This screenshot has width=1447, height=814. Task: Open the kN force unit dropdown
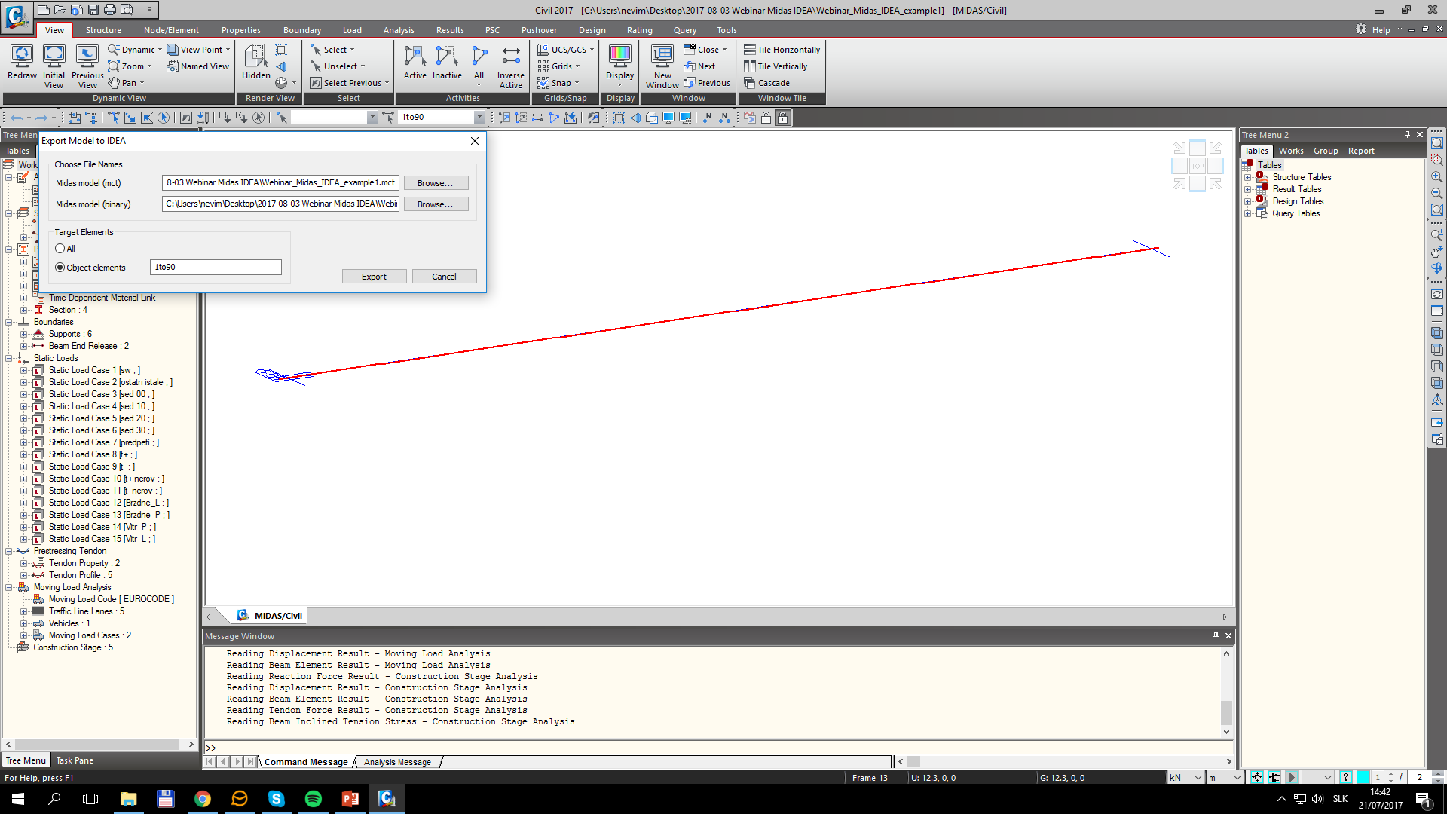(1198, 778)
